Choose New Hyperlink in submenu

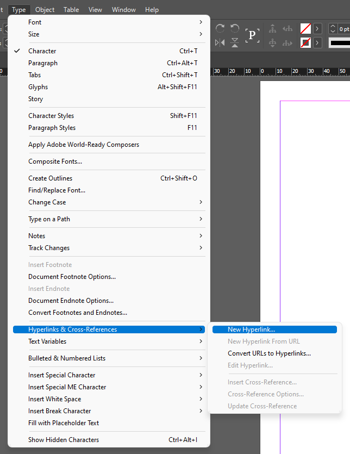tap(275, 329)
